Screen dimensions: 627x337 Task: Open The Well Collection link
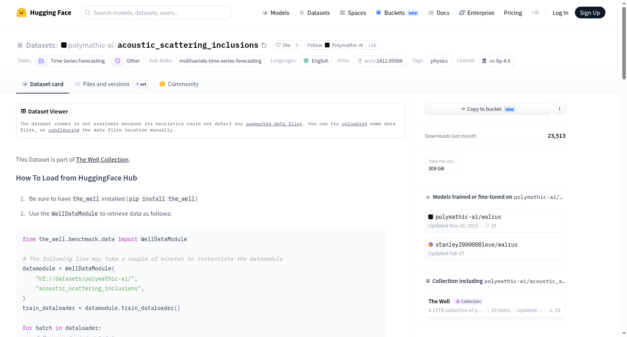tap(102, 160)
